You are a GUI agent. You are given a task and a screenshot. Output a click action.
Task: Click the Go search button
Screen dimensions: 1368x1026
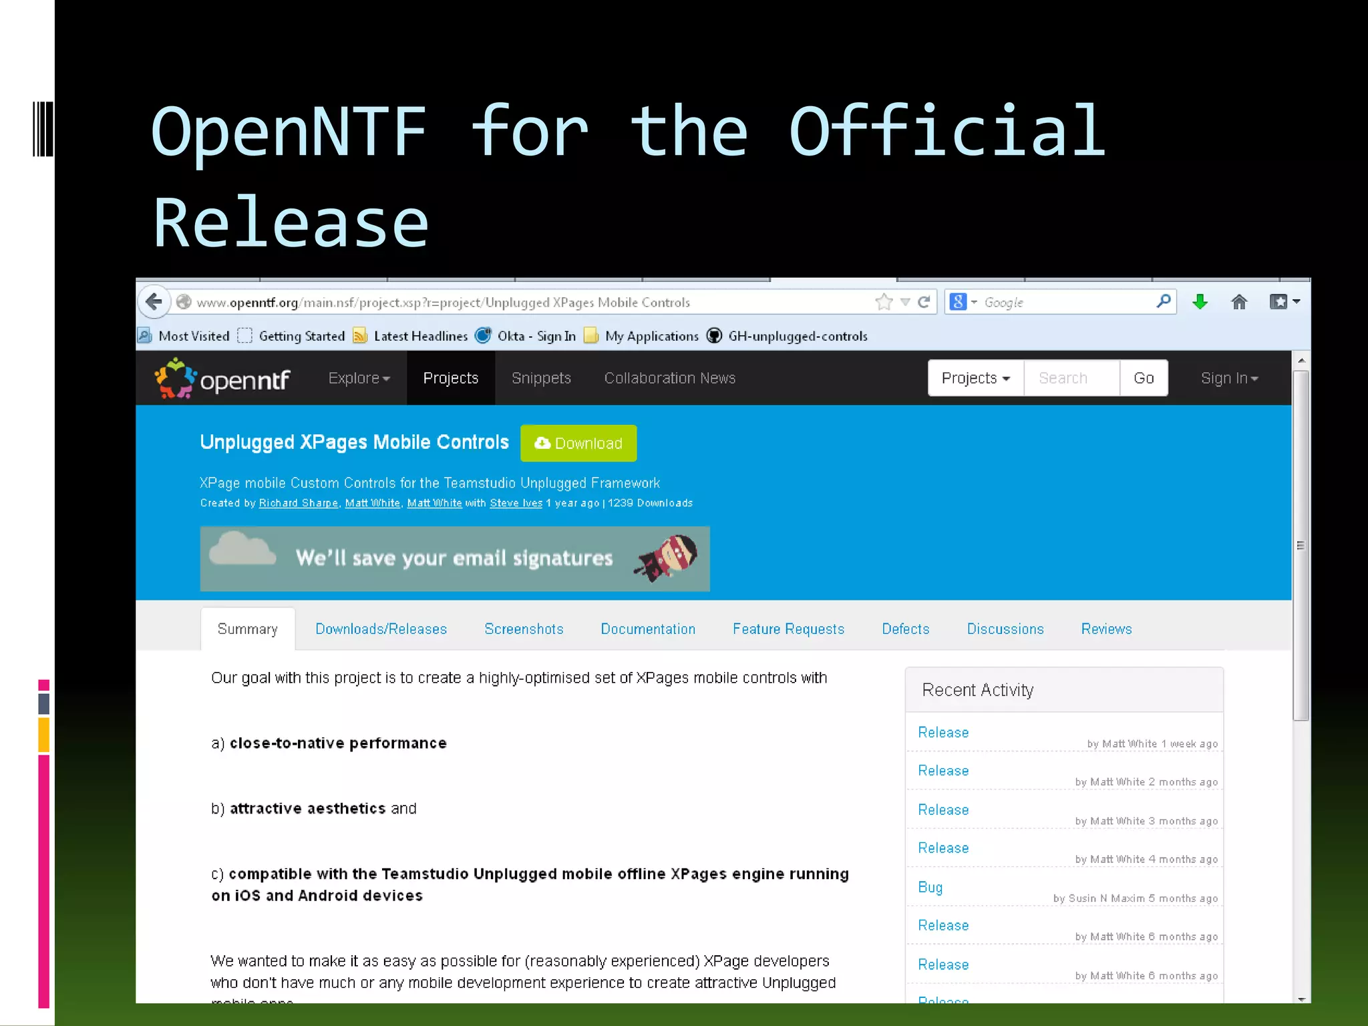click(1144, 378)
